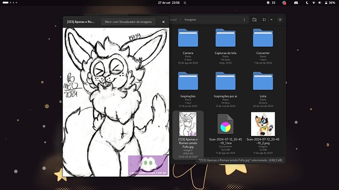
Task: Open the Camera folder
Action: (x=188, y=38)
